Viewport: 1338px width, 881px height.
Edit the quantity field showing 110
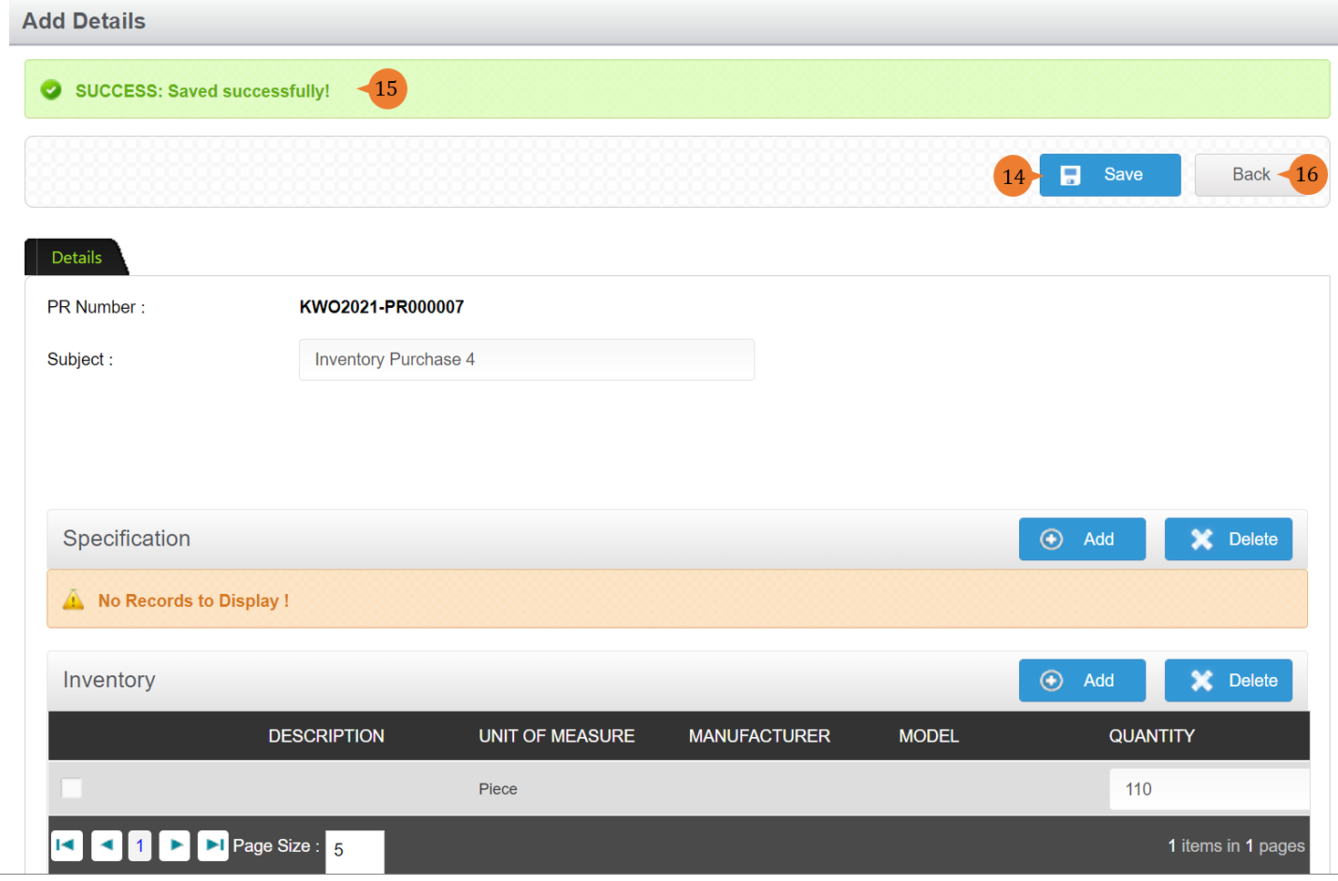pos(1209,789)
